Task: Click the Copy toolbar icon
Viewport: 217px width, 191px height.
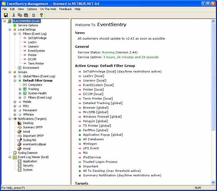Action: coord(20,15)
